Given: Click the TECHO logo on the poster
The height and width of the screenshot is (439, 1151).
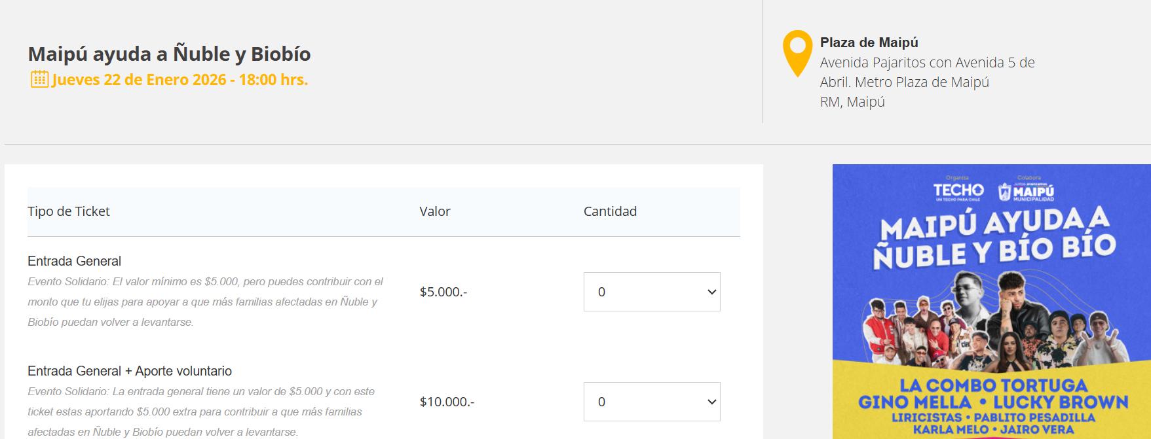Looking at the screenshot, I should (958, 190).
